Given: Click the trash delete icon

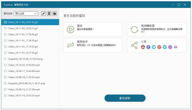Looking at the screenshot, I should coord(49,14).
